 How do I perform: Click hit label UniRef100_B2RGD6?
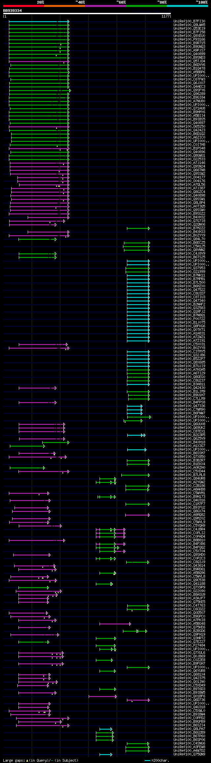(x=189, y=631)
